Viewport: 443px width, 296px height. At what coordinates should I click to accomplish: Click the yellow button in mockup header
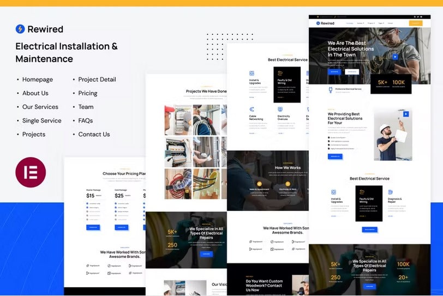click(416, 23)
